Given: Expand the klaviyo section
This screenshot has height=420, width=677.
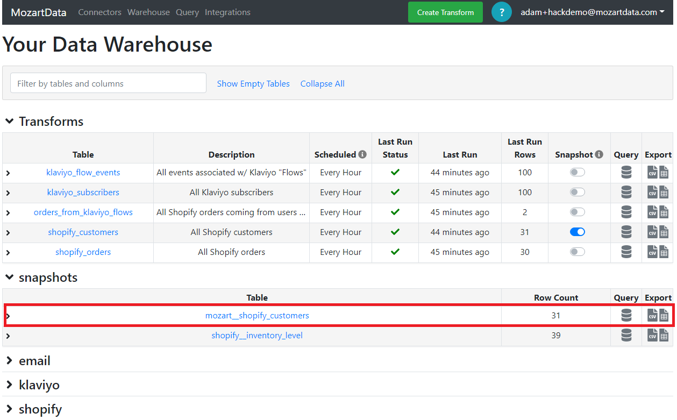Looking at the screenshot, I should point(10,385).
